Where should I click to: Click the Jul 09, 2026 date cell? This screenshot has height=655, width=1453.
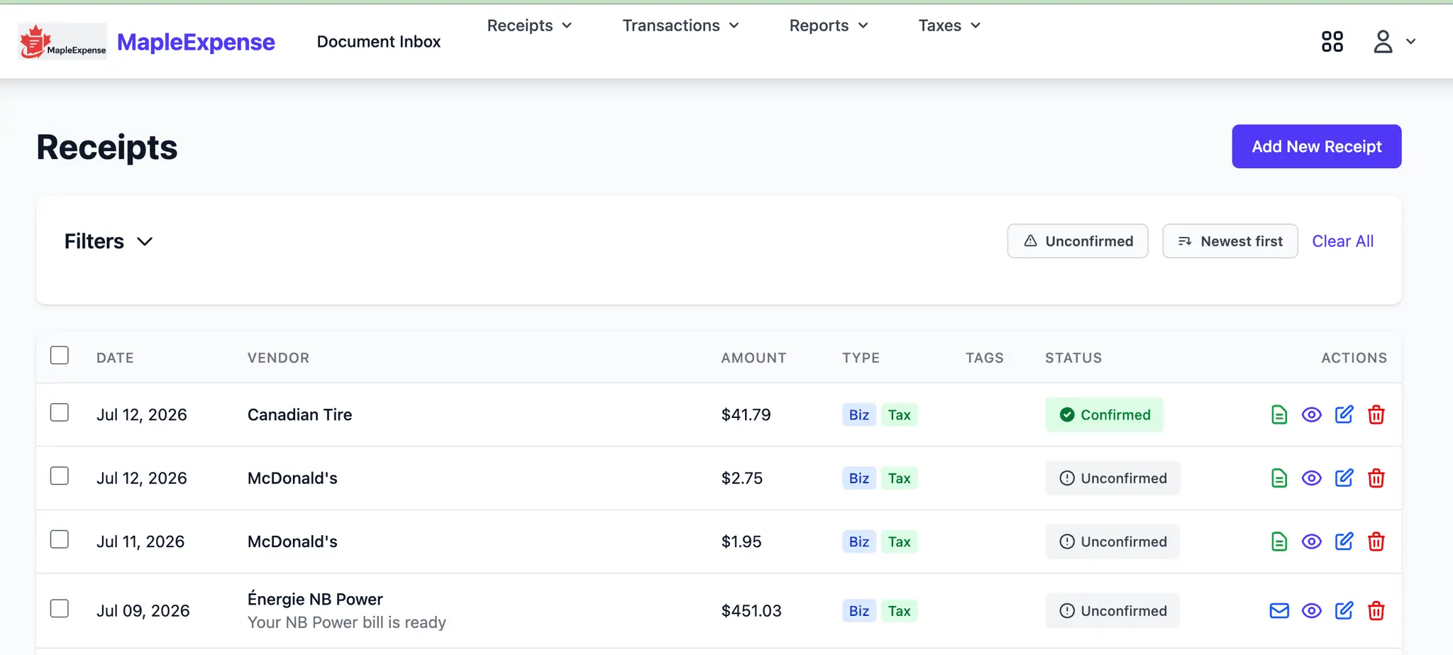tap(143, 610)
